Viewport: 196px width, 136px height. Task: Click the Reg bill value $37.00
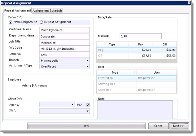click(x=171, y=50)
